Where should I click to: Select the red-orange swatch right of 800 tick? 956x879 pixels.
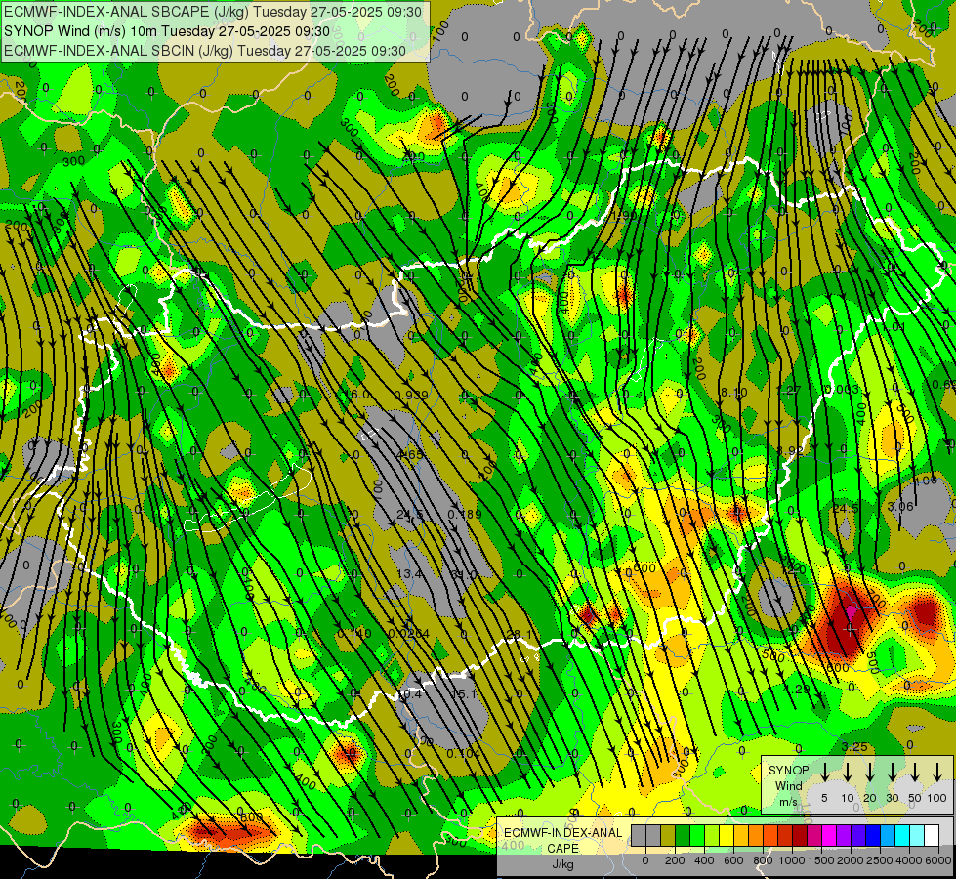tap(770, 835)
